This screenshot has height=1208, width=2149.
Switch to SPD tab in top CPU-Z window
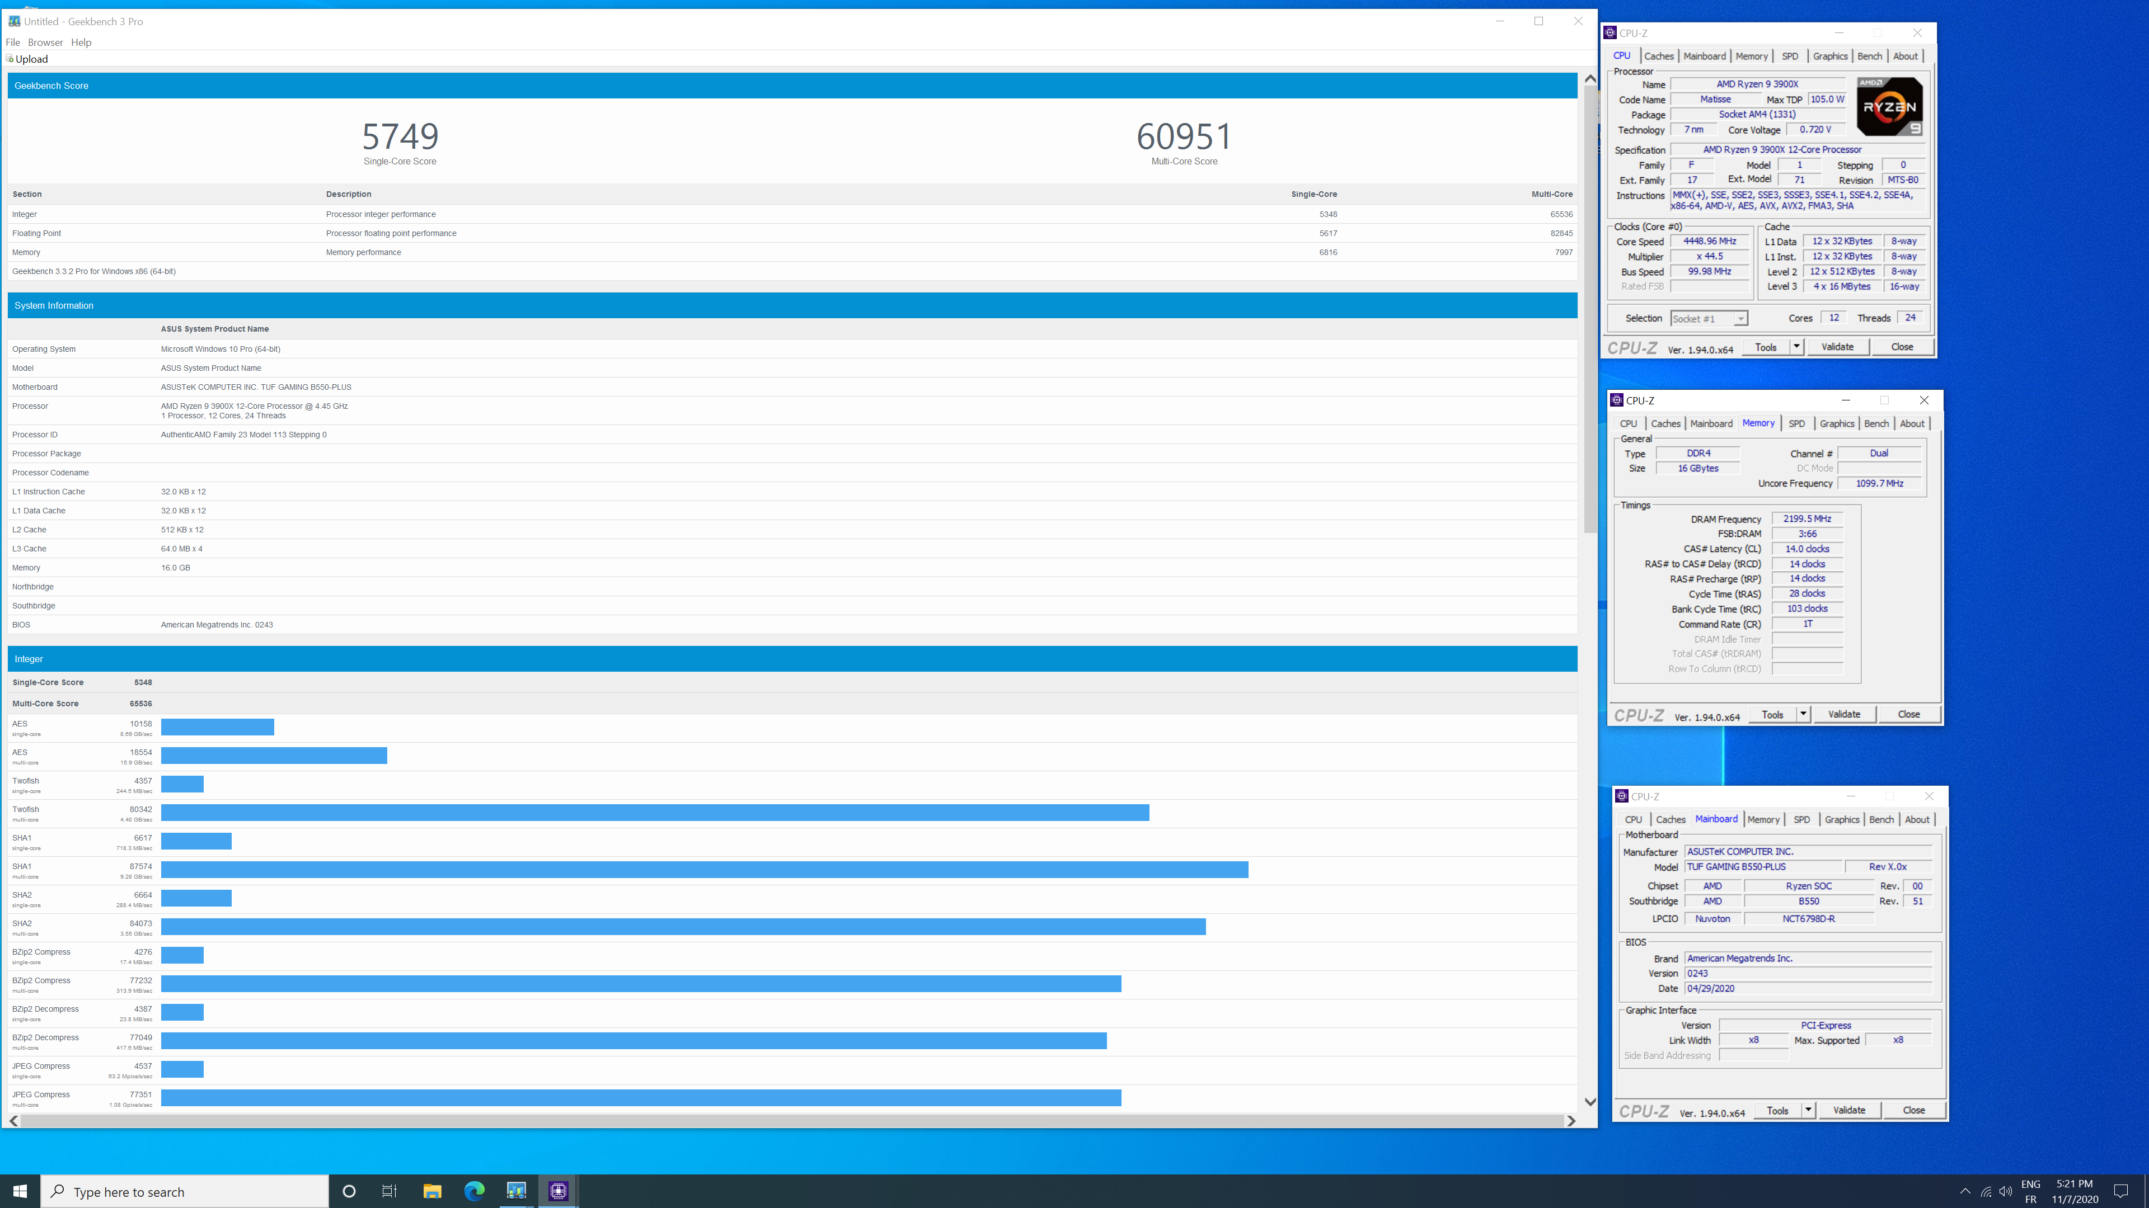coord(1790,56)
